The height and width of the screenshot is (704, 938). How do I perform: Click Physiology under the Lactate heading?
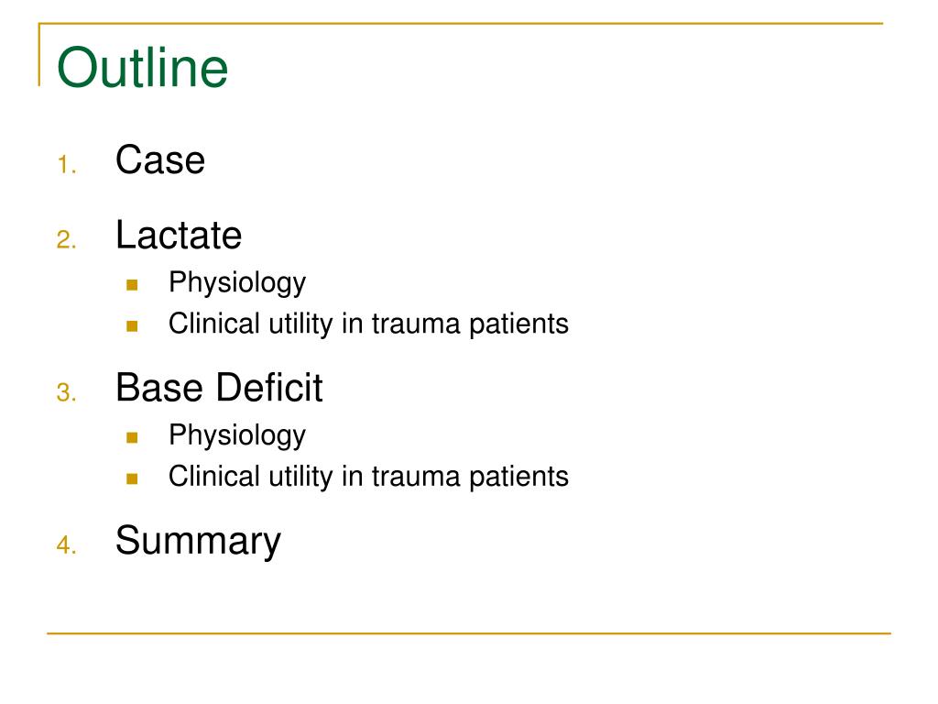coord(237,282)
